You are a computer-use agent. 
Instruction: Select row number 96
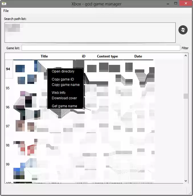8,107
